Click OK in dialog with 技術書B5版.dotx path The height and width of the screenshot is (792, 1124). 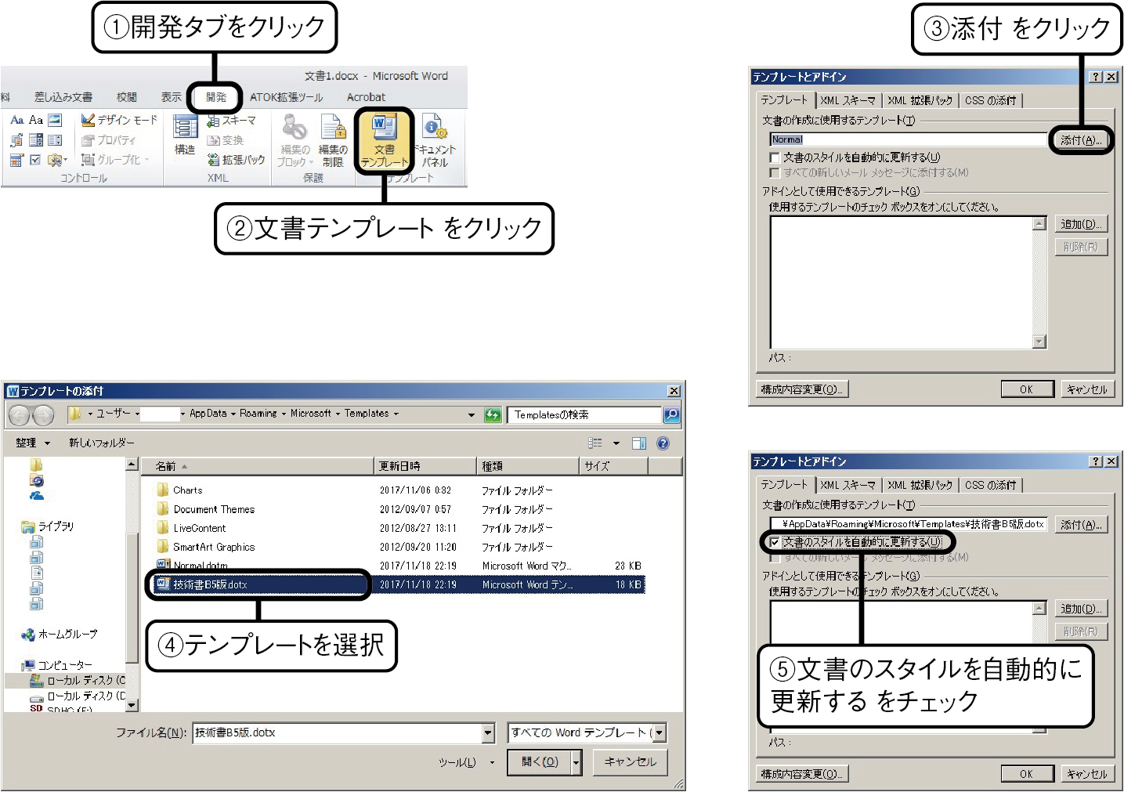[1027, 774]
